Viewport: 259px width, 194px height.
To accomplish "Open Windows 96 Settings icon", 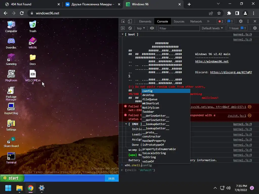I will click(x=11, y=125).
